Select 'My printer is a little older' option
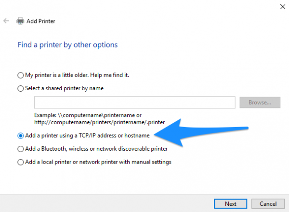The width and height of the screenshot is (289, 212). click(x=20, y=75)
